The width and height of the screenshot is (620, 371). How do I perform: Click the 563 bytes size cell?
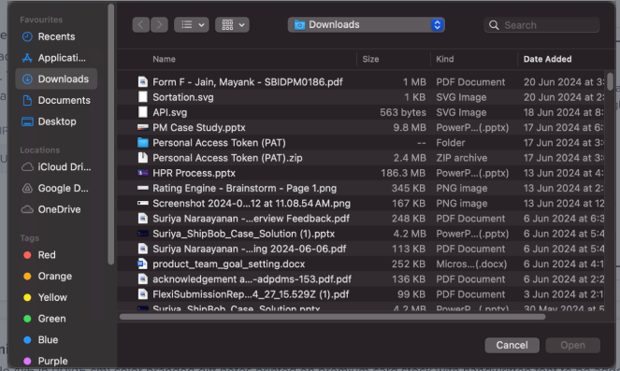click(x=403, y=112)
